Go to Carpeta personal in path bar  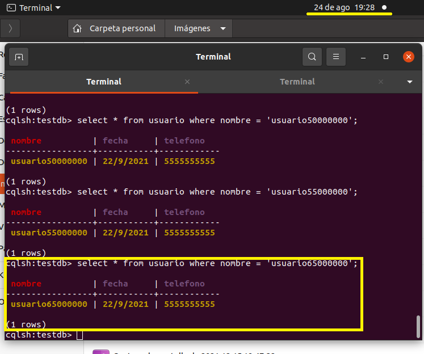pyautogui.click(x=116, y=28)
